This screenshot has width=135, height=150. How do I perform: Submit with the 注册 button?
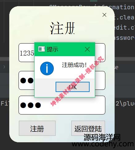pyautogui.click(x=37, y=128)
